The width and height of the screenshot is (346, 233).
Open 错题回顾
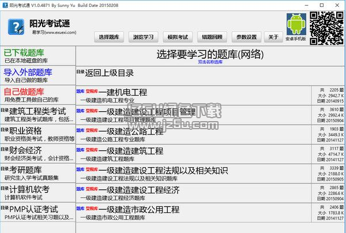(212, 37)
